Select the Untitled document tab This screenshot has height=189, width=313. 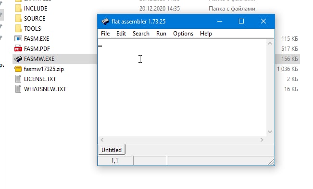tap(112, 150)
